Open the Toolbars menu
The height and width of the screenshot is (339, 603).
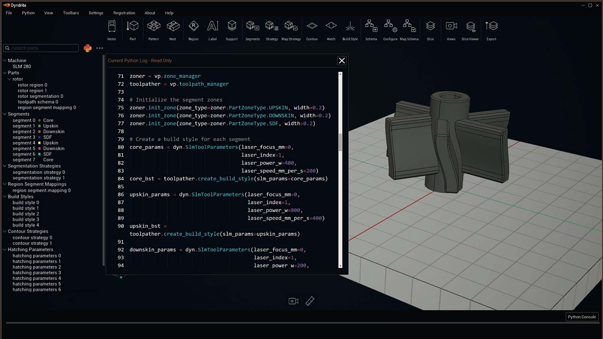(x=71, y=13)
